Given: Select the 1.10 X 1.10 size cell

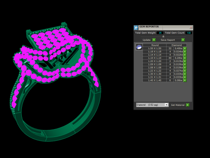Looking at the screenshot, I should [154, 58].
